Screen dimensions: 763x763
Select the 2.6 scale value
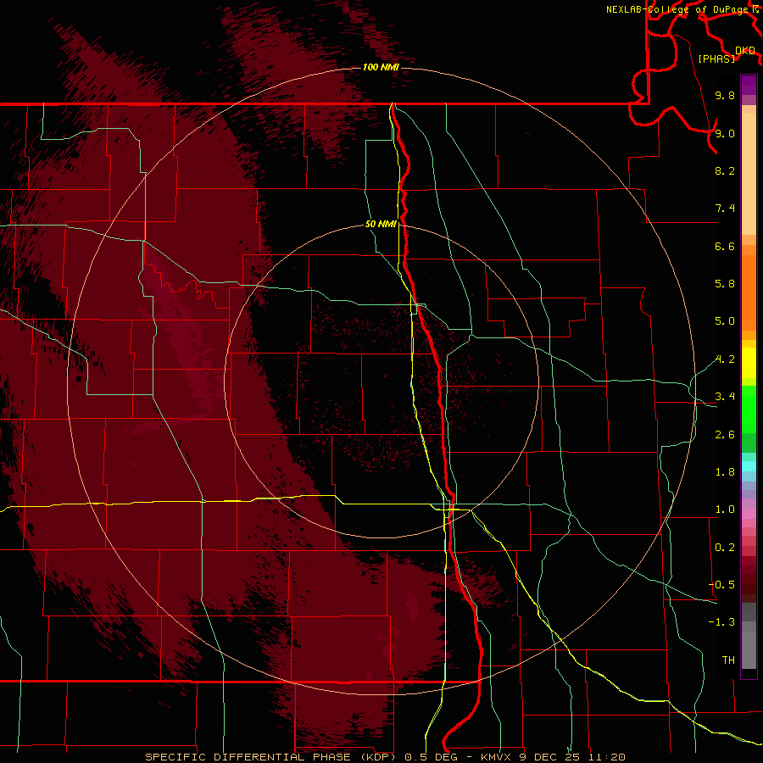tap(725, 435)
